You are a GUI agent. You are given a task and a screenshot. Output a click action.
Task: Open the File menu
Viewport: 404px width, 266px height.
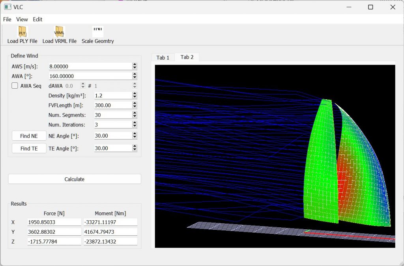point(7,19)
